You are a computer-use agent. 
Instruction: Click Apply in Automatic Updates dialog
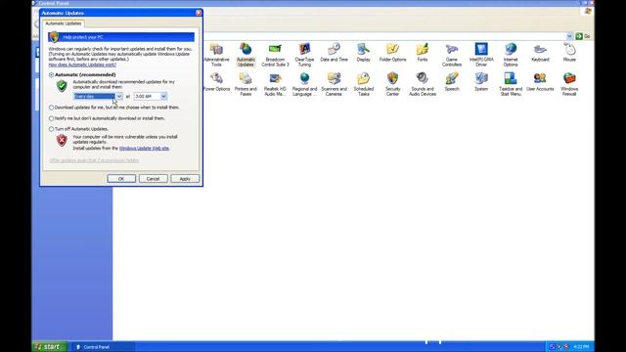185,179
